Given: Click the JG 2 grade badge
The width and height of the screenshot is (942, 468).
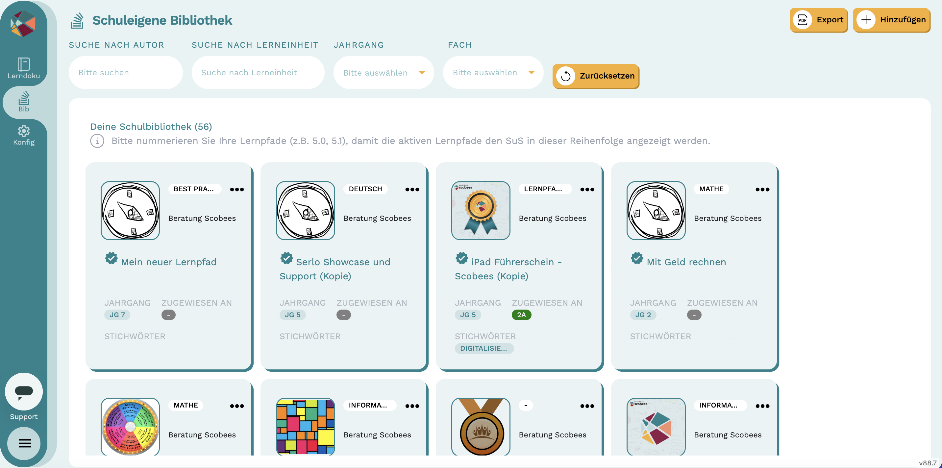Looking at the screenshot, I should (643, 315).
